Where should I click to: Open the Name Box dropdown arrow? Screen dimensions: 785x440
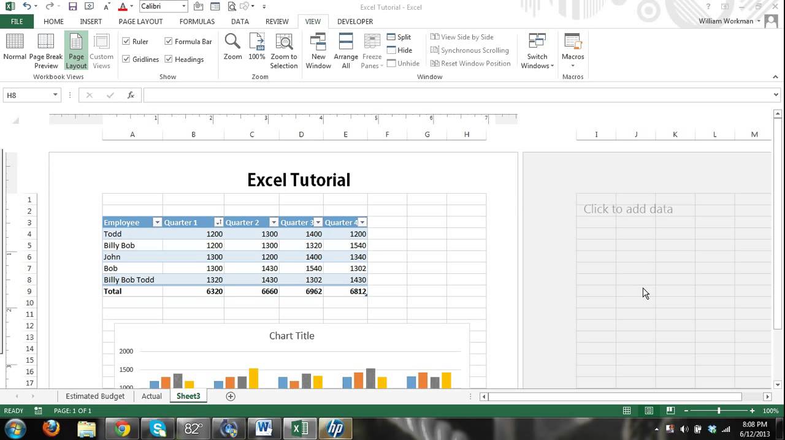(55, 95)
